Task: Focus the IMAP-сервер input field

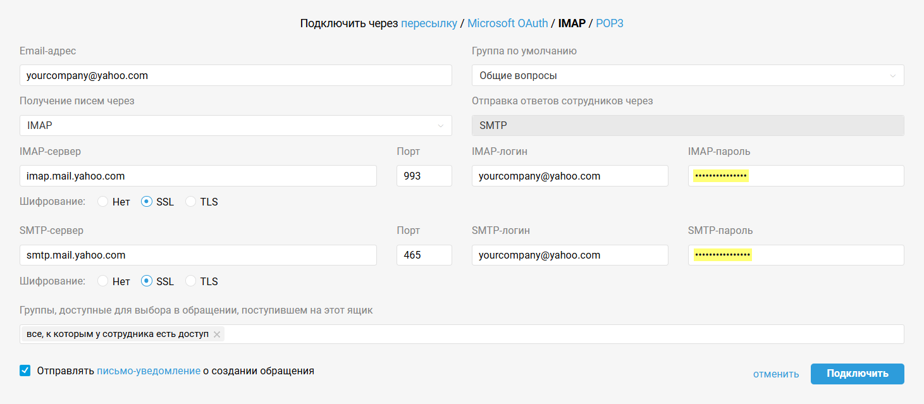Action: tap(198, 176)
